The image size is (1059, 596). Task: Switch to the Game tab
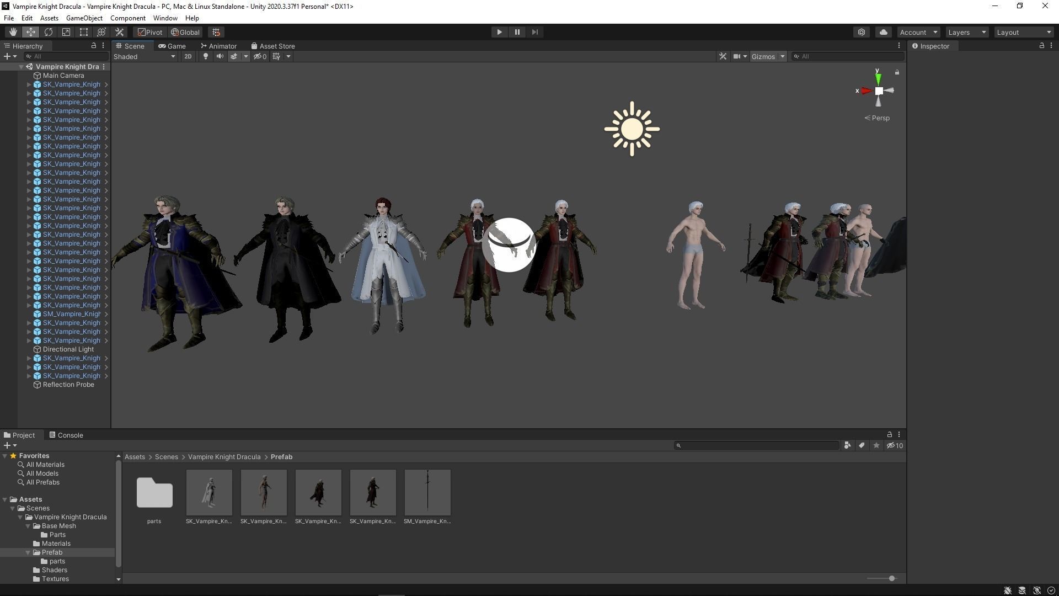(172, 46)
